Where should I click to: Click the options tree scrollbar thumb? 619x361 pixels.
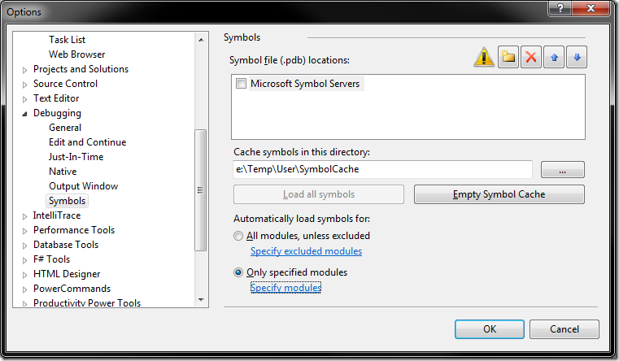click(201, 190)
